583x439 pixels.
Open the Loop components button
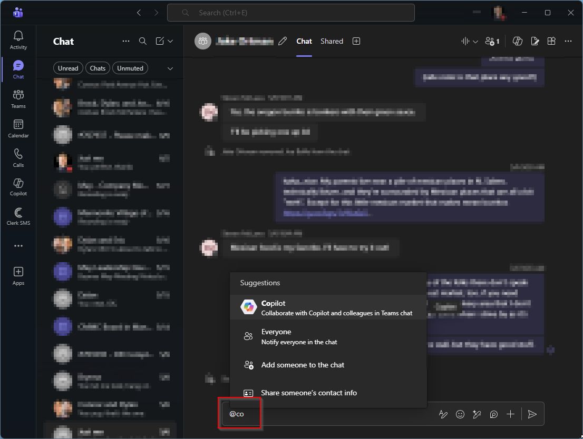[x=494, y=414]
